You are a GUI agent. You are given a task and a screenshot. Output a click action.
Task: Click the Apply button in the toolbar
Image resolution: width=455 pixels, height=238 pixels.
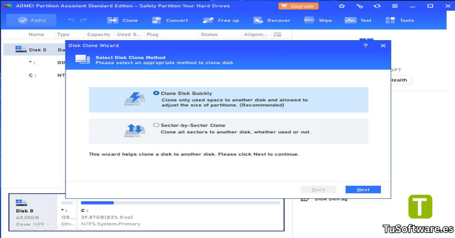point(31,20)
